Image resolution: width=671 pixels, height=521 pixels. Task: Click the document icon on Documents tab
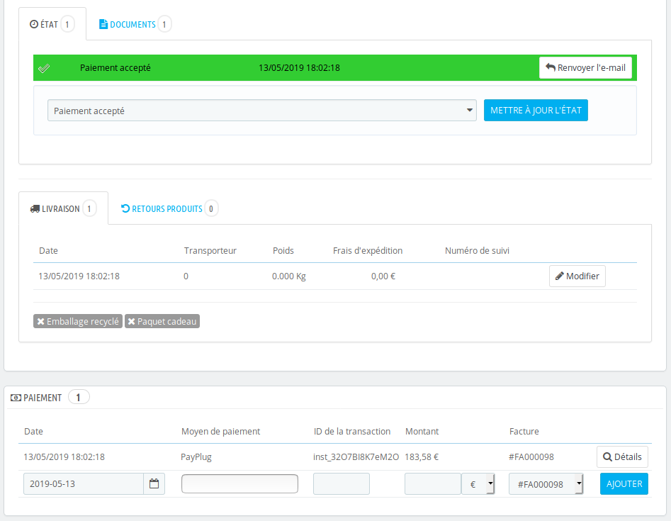pyautogui.click(x=103, y=25)
